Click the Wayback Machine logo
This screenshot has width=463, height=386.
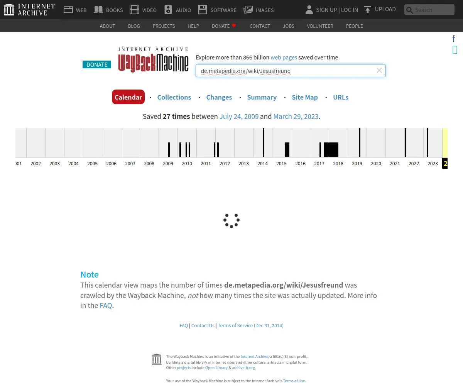click(153, 60)
